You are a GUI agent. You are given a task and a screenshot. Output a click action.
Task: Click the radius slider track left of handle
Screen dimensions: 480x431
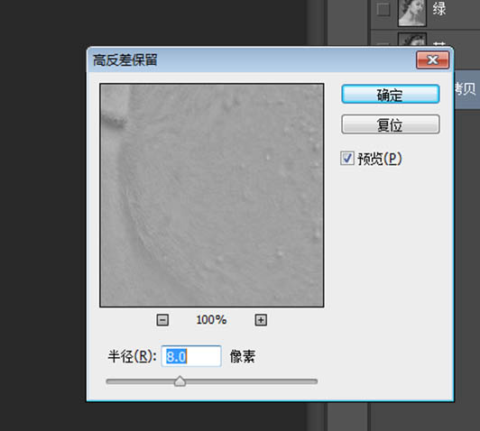tap(140, 381)
